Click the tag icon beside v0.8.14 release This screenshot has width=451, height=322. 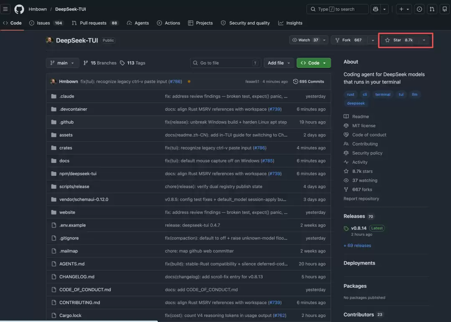(x=346, y=228)
